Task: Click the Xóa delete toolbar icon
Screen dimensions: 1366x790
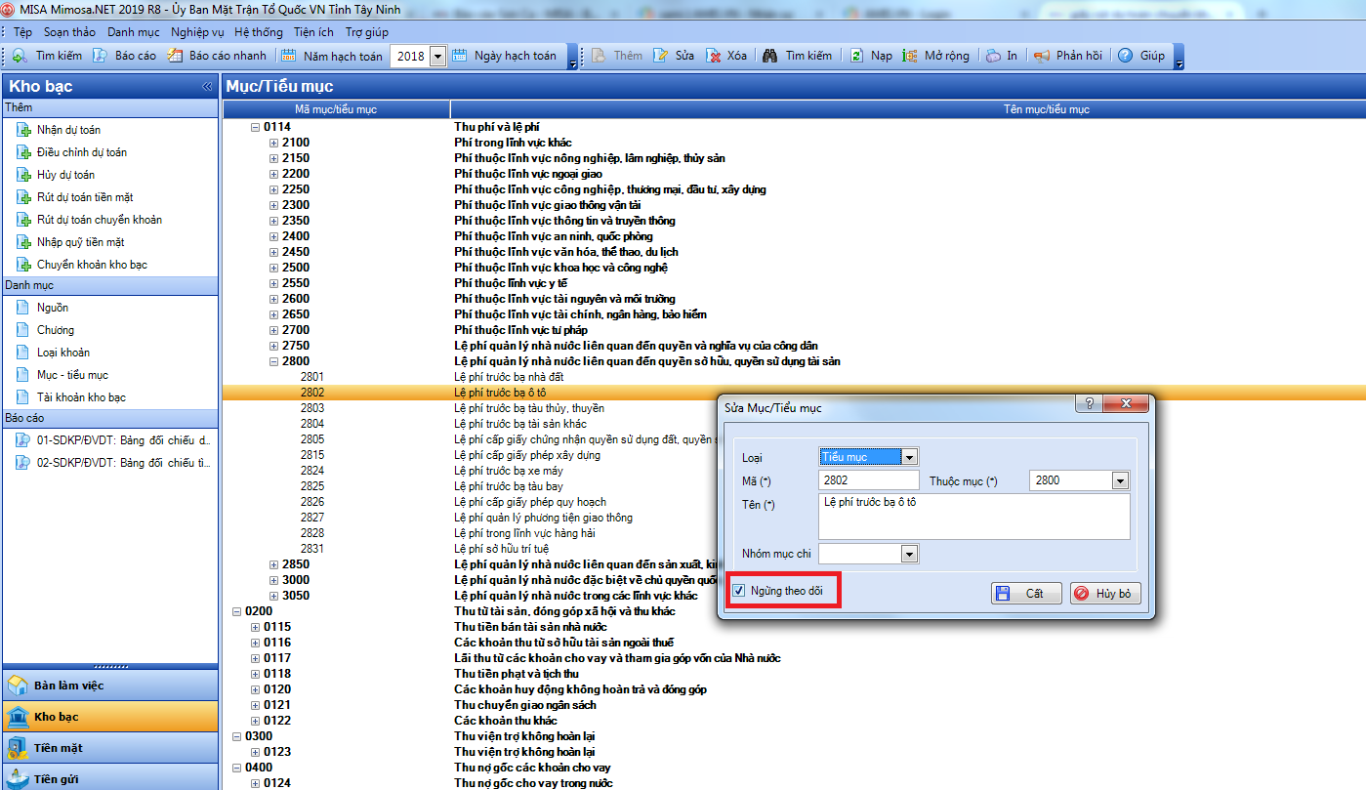Action: click(714, 56)
